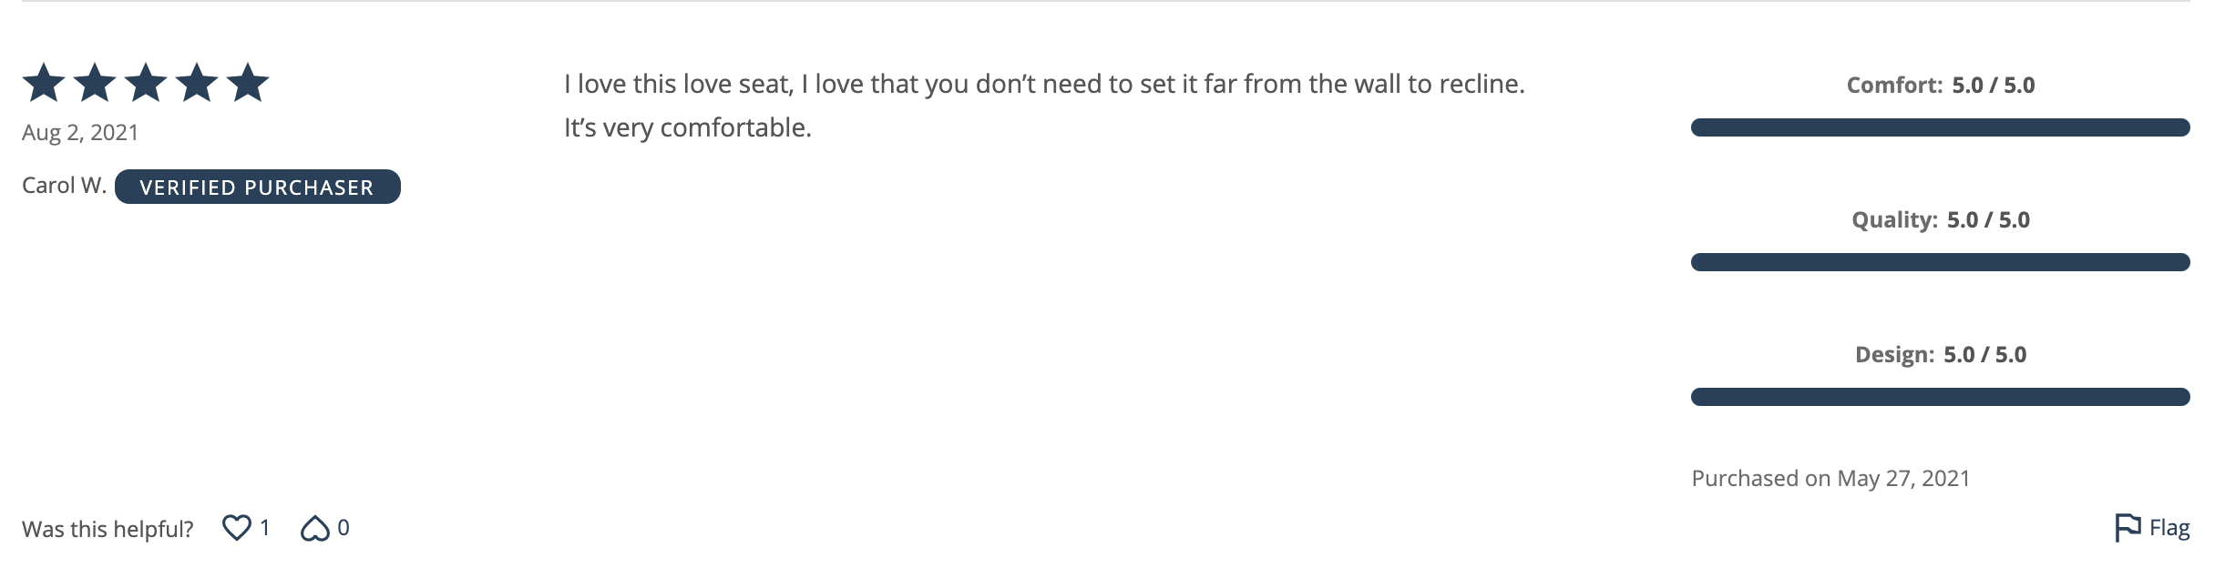Image resolution: width=2225 pixels, height=568 pixels.
Task: Click the heart helpful icon
Action: 237,528
